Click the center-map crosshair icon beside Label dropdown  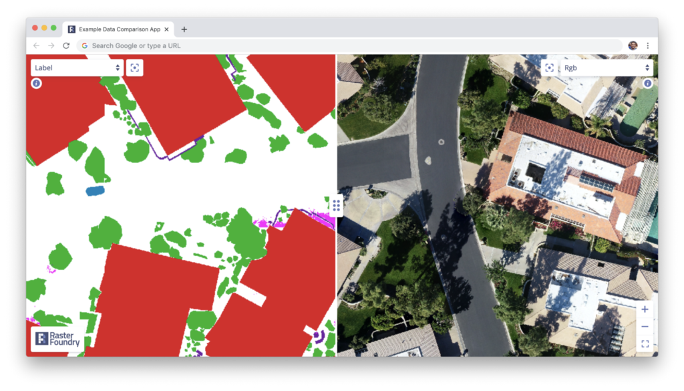(x=134, y=68)
